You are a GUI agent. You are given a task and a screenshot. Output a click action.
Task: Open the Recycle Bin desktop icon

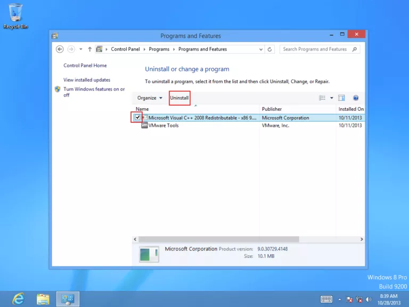coord(15,16)
